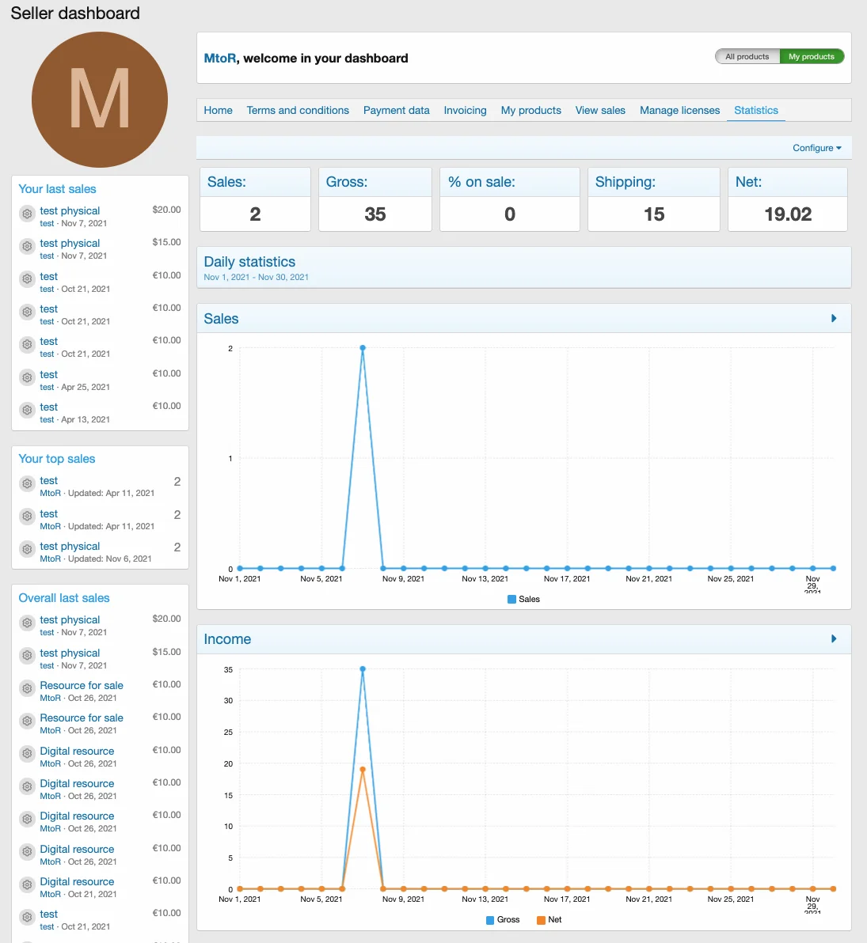Open the Invoicing tab
867x943 pixels.
tap(465, 111)
